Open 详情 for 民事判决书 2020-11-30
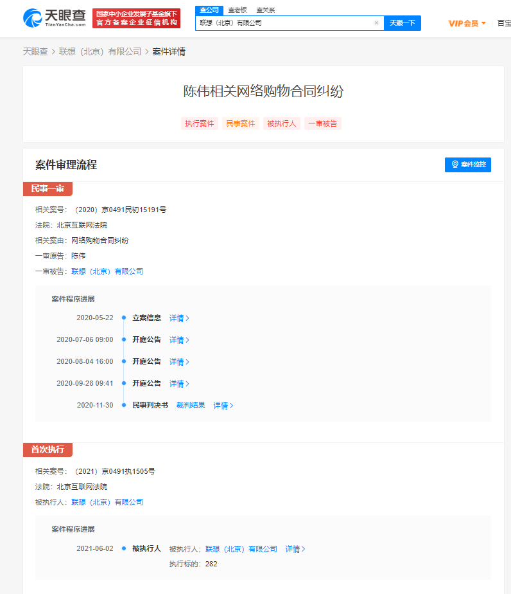511x594 pixels. (223, 406)
